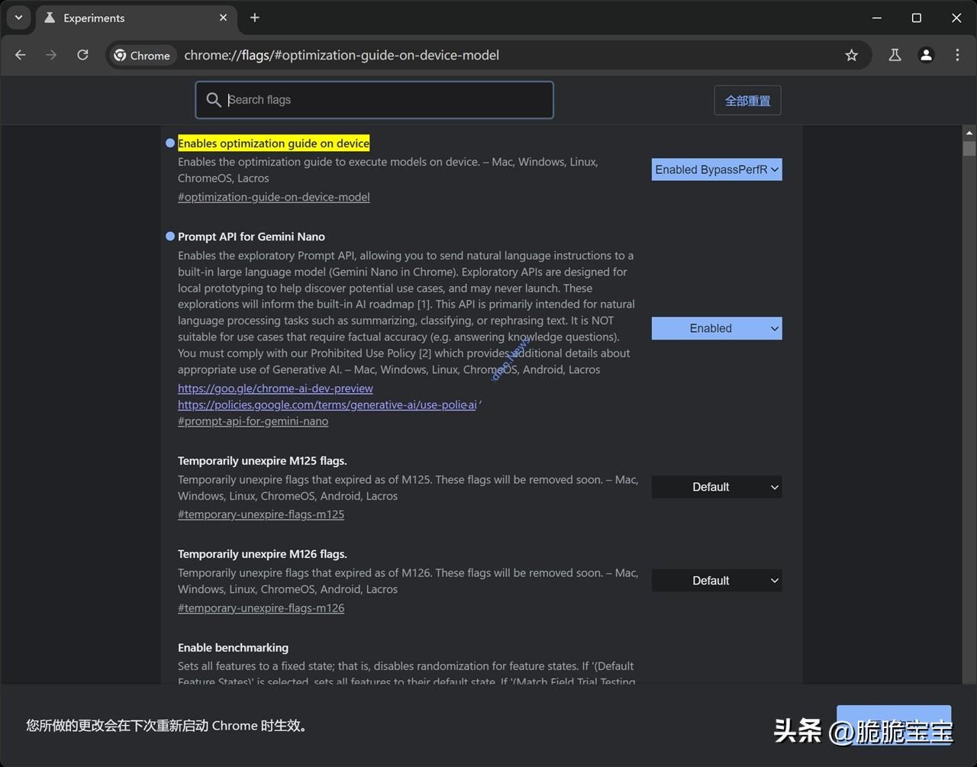Go back to previous page

(x=21, y=55)
